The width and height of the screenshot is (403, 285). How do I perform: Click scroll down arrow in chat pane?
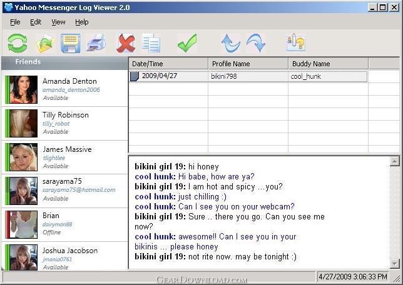pyautogui.click(x=394, y=263)
